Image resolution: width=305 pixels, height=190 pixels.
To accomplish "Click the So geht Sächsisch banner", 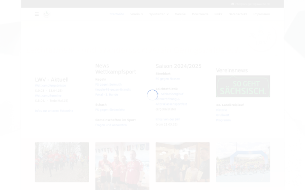I will (x=243, y=87).
